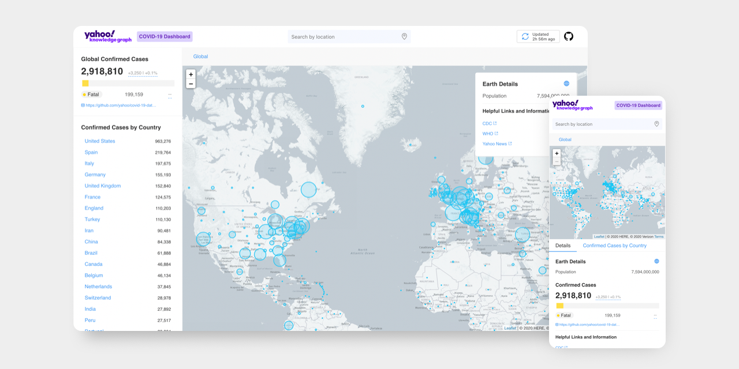The height and width of the screenshot is (369, 739).
Task: Select China in country list
Action: tap(91, 242)
